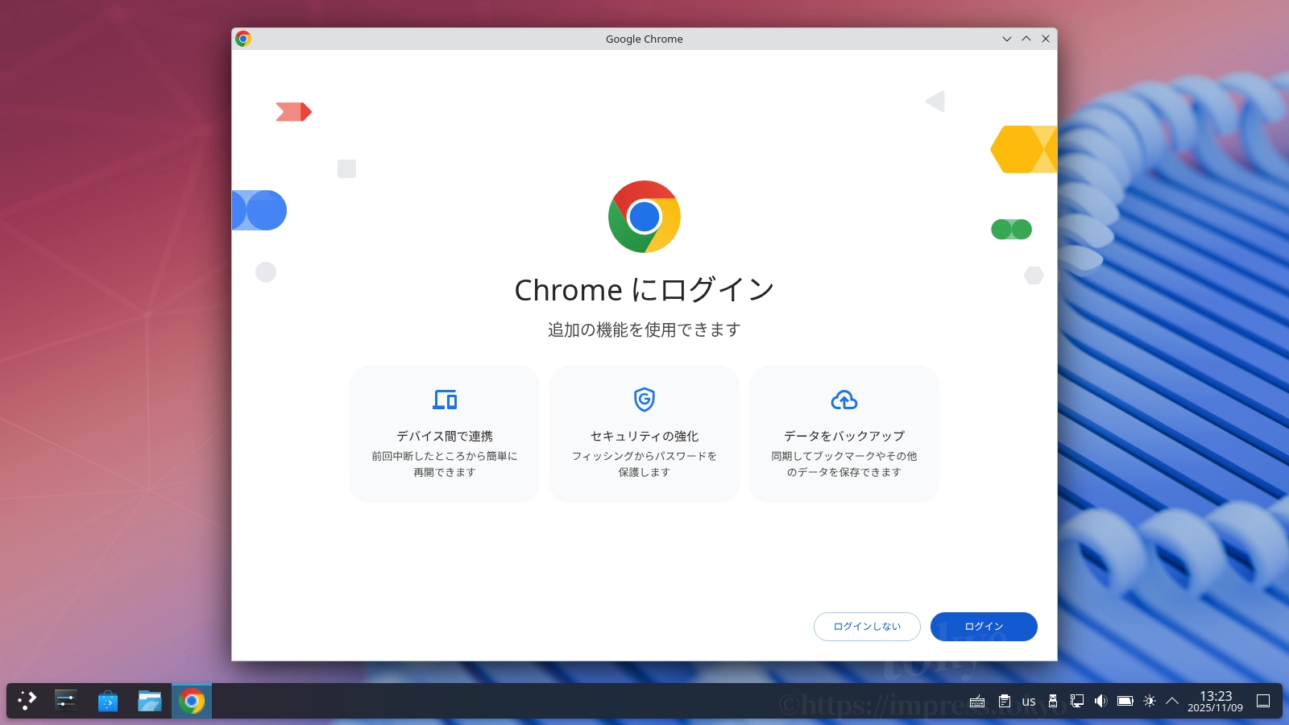Screen dimensions: 1289x725
Task: Click the large Chrome logo above the heading
Action: [x=644, y=217]
